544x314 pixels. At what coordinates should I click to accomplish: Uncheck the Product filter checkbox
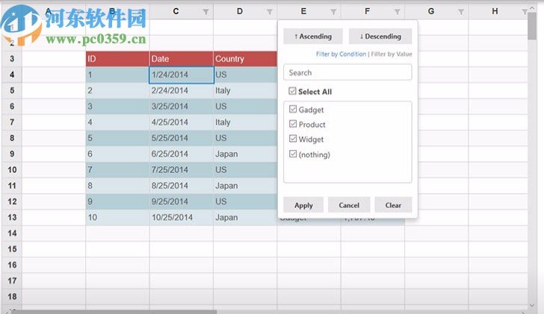294,125
